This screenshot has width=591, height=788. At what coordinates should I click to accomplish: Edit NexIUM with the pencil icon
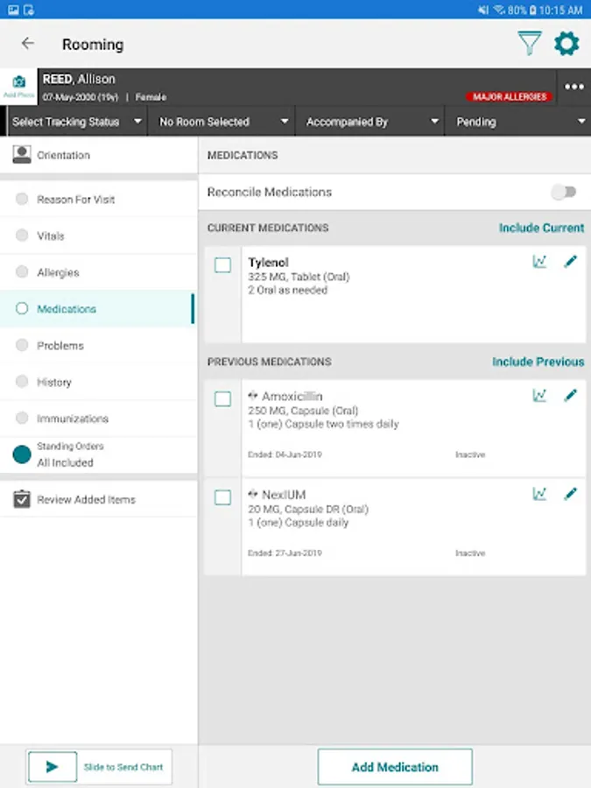pos(570,494)
